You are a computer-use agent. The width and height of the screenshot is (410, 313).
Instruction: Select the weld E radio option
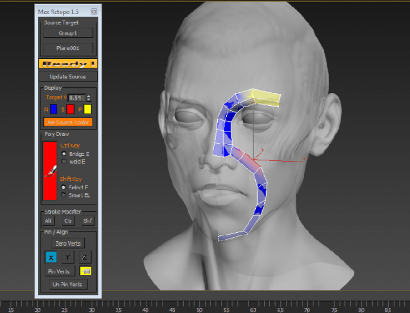pos(64,162)
